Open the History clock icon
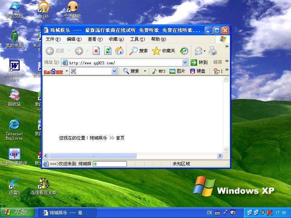 click(x=184, y=51)
